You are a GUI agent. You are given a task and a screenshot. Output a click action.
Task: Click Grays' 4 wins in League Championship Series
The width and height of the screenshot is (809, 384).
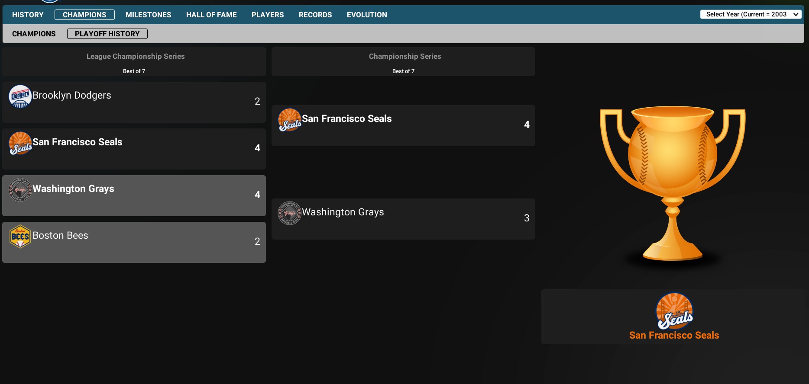point(257,195)
